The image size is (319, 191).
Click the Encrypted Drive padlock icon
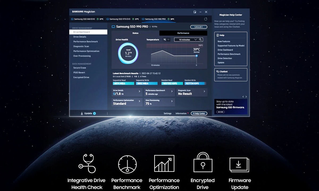(x=203, y=162)
